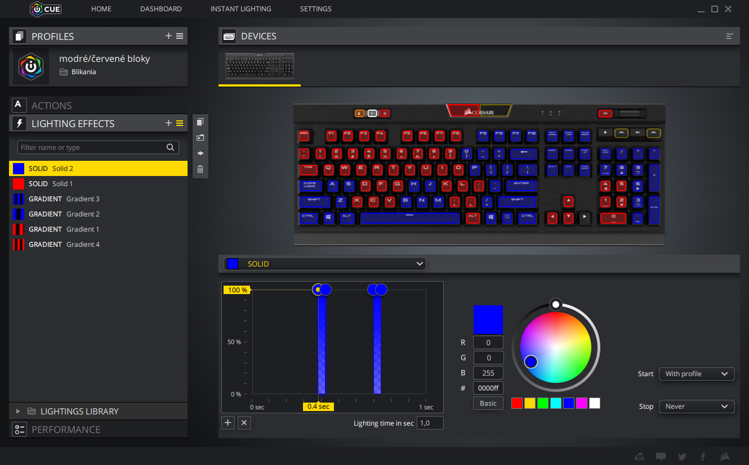The image size is (749, 465).
Task: Add a keyframe with the plus button
Action: tap(228, 423)
